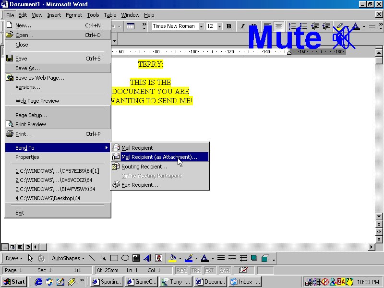Click the Line Color brush icon
This screenshot has width=384, height=288.
189,258
